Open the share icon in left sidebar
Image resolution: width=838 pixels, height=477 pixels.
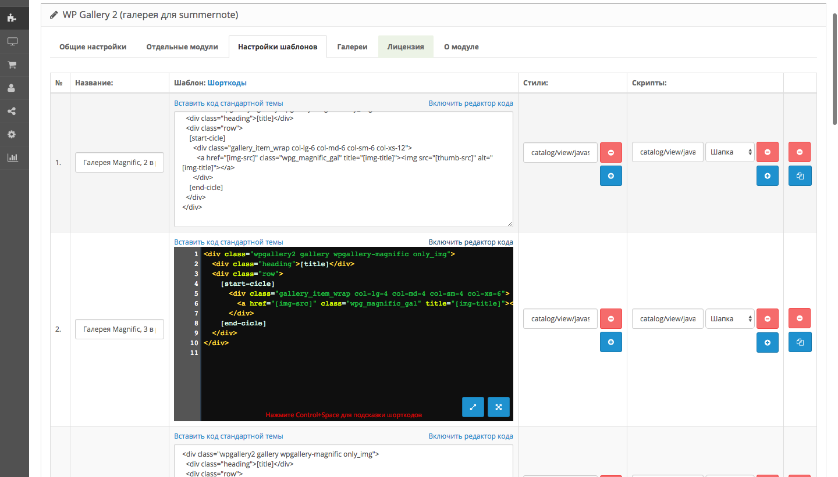pyautogui.click(x=12, y=111)
